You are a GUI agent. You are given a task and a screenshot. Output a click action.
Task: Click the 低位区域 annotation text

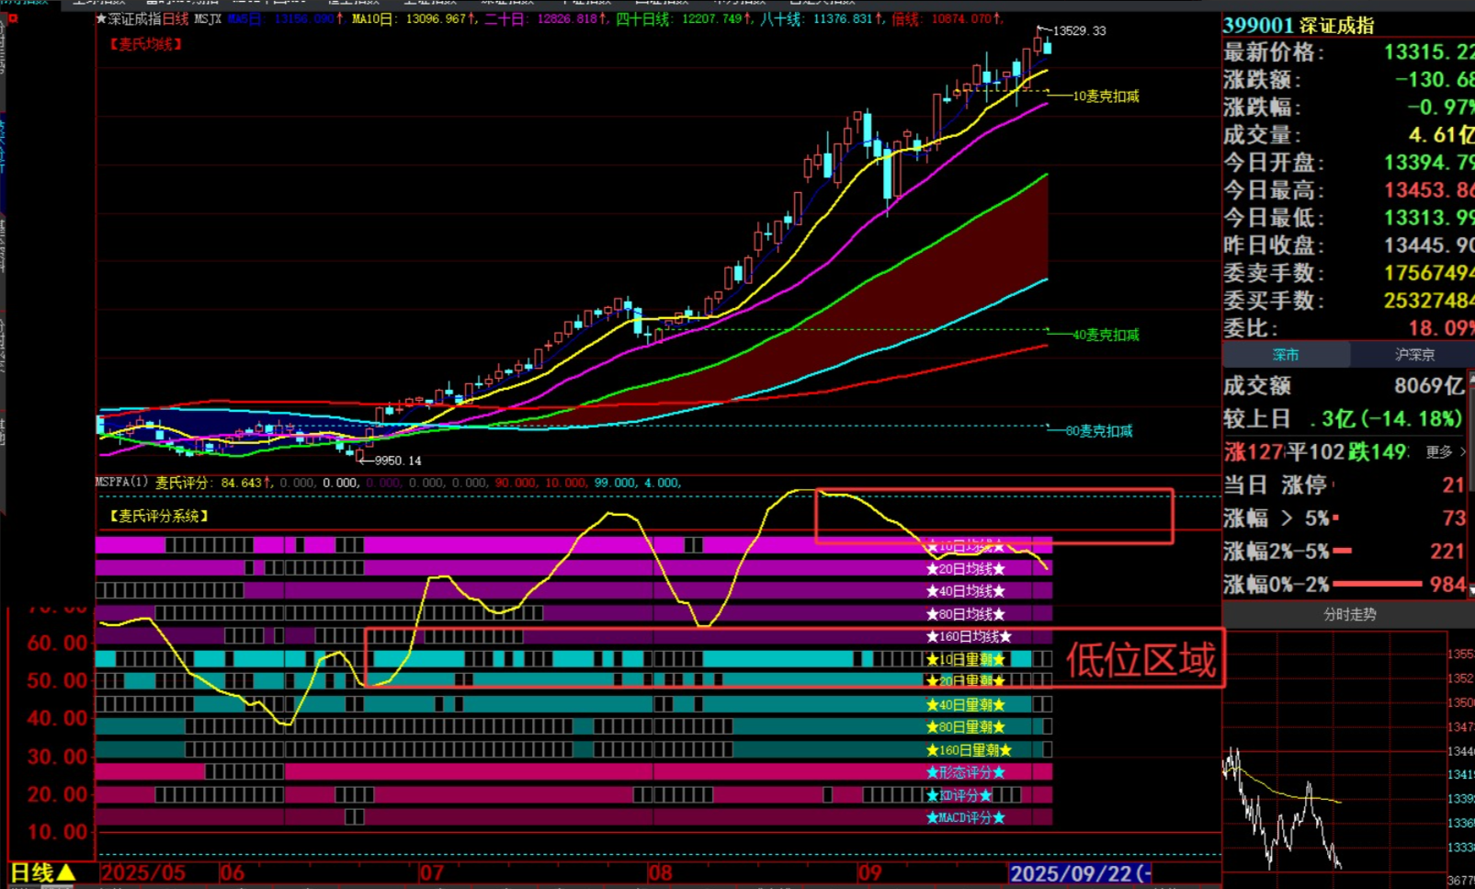(x=1140, y=660)
